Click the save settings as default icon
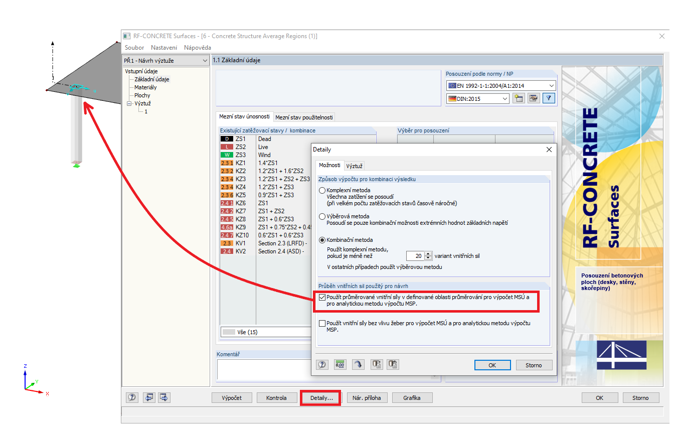673x425 pixels. (393, 365)
